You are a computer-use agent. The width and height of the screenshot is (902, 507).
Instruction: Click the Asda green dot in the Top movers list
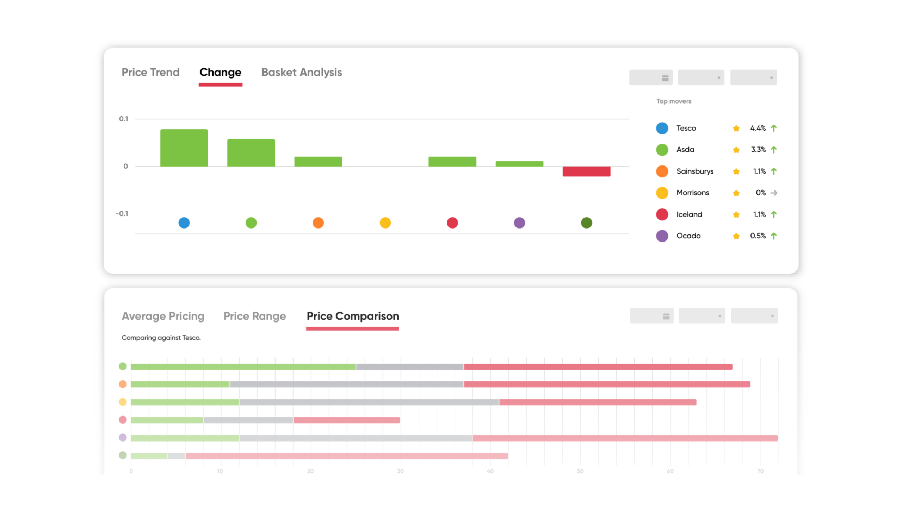pyautogui.click(x=662, y=150)
